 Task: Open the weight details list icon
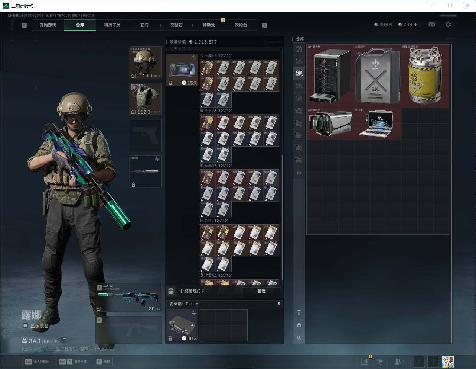(64, 340)
